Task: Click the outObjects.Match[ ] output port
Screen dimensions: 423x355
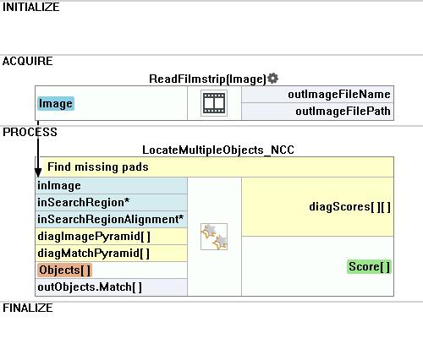Action: point(112,287)
